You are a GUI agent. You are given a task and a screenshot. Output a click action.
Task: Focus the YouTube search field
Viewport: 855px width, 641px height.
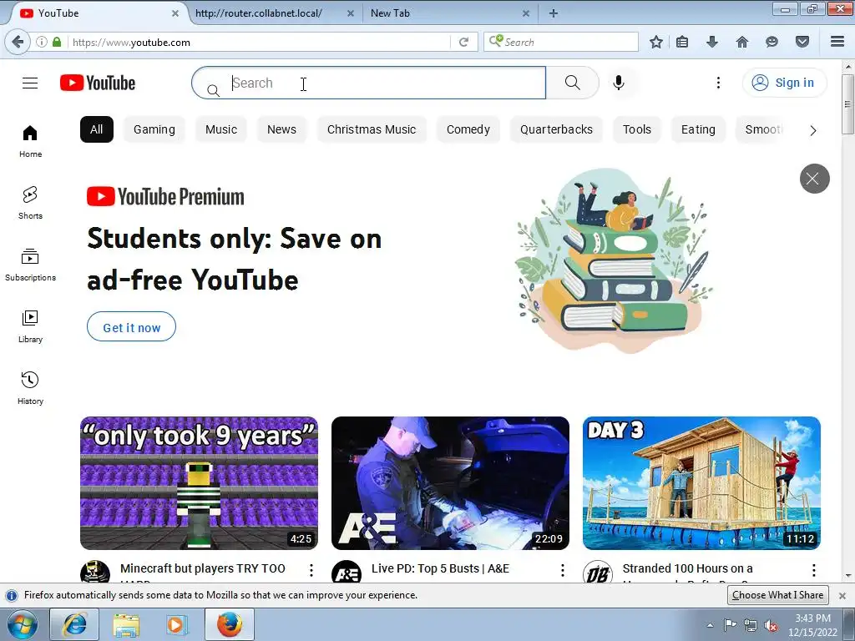(368, 83)
